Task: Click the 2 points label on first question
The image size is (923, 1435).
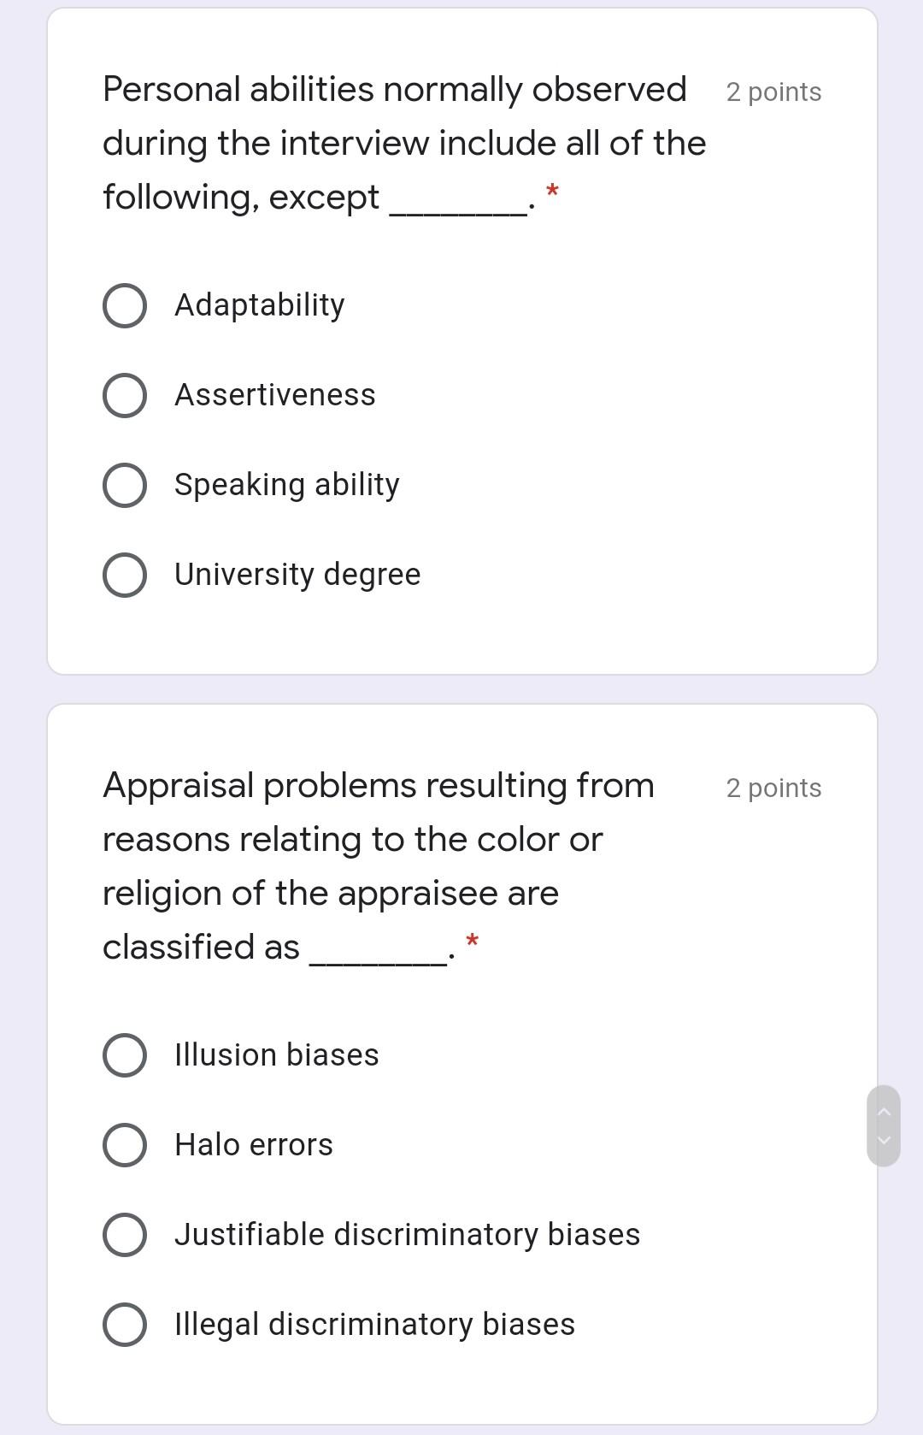Action: tap(773, 92)
